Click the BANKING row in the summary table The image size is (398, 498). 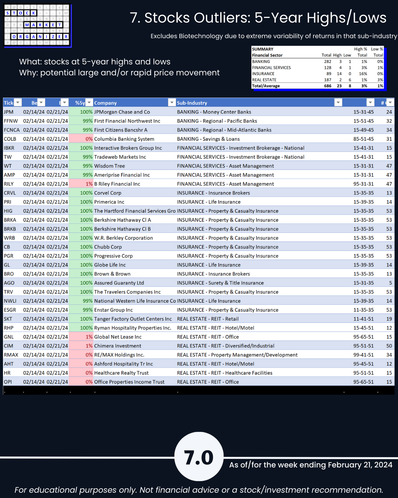pos(317,61)
